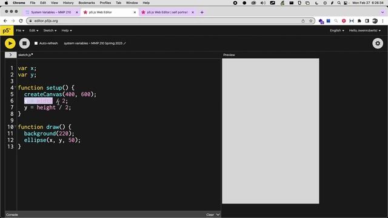Open the View menu in macOS menu bar

(x=54, y=3)
